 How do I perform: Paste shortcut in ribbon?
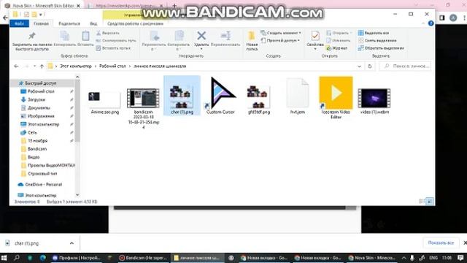point(114,48)
